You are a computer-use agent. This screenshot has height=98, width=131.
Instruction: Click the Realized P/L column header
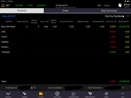coord(124,21)
